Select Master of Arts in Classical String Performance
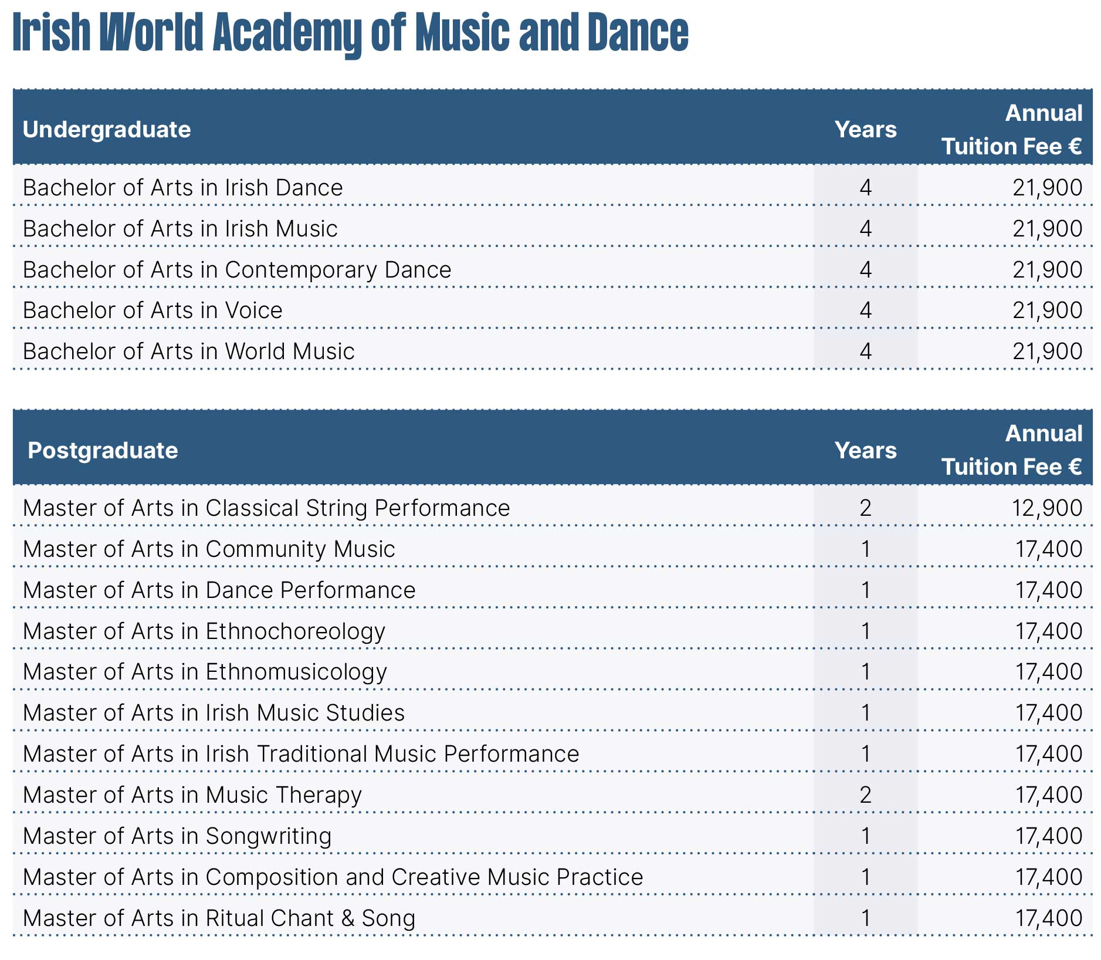Image resolution: width=1101 pixels, height=960 pixels. coord(266,508)
